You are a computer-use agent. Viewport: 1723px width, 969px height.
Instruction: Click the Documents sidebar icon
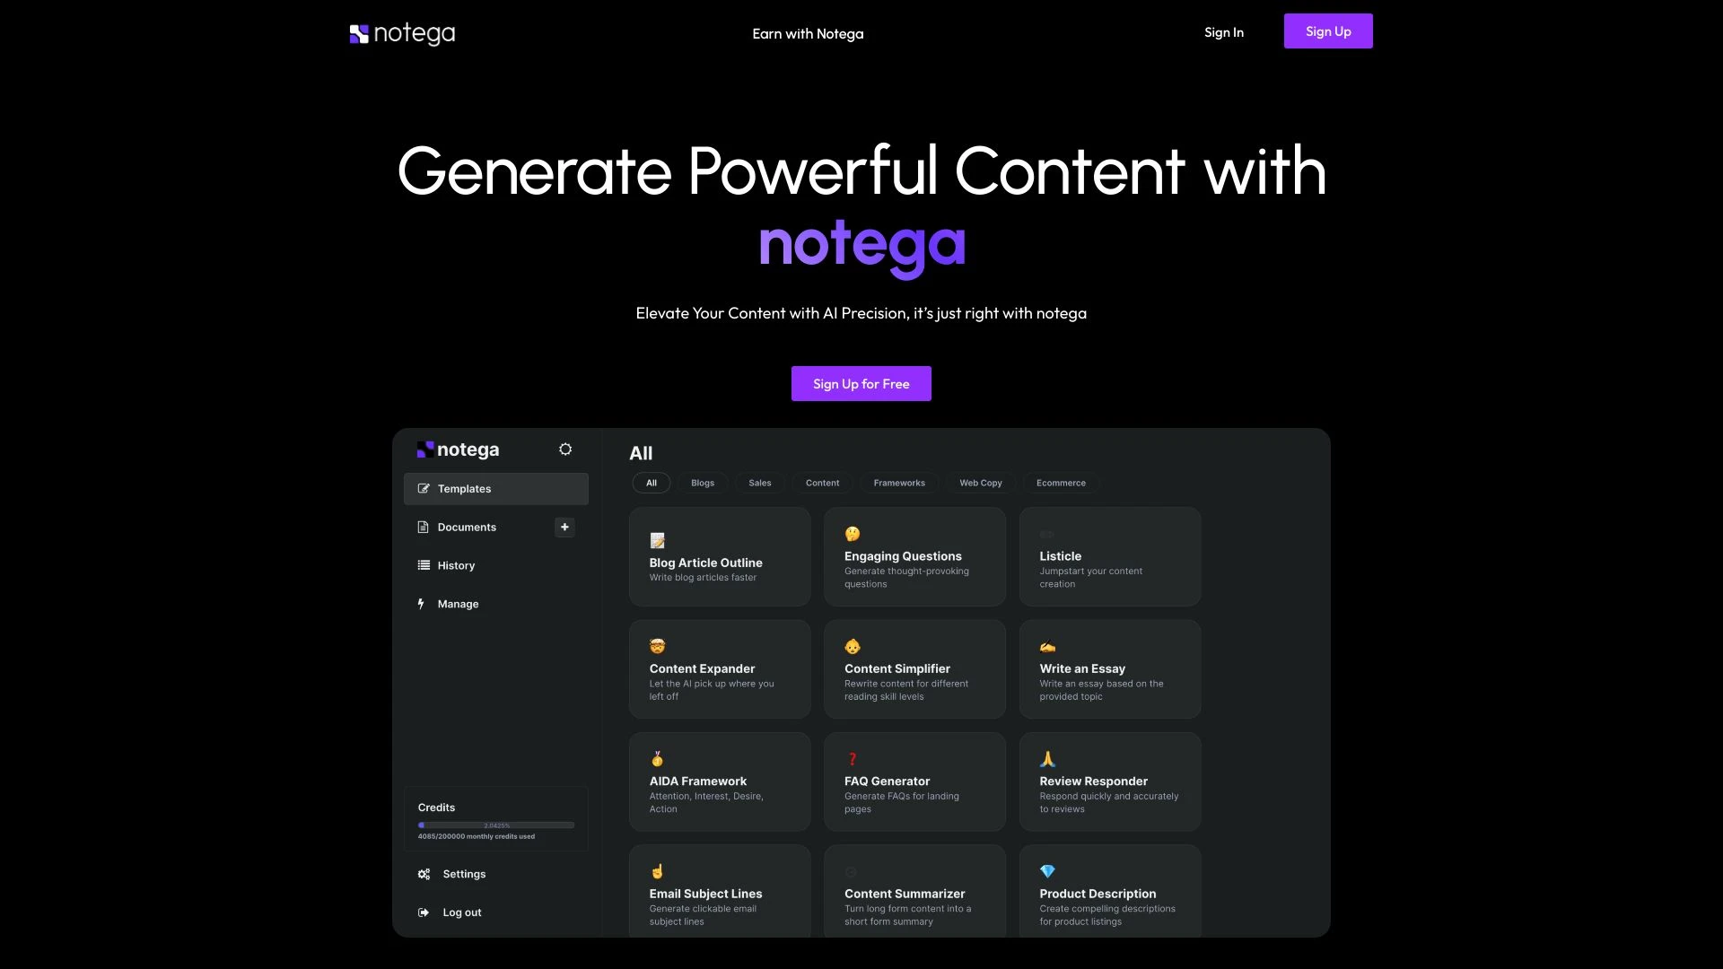pyautogui.click(x=423, y=528)
